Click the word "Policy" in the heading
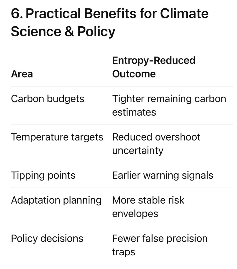237x269 pixels. point(96,32)
